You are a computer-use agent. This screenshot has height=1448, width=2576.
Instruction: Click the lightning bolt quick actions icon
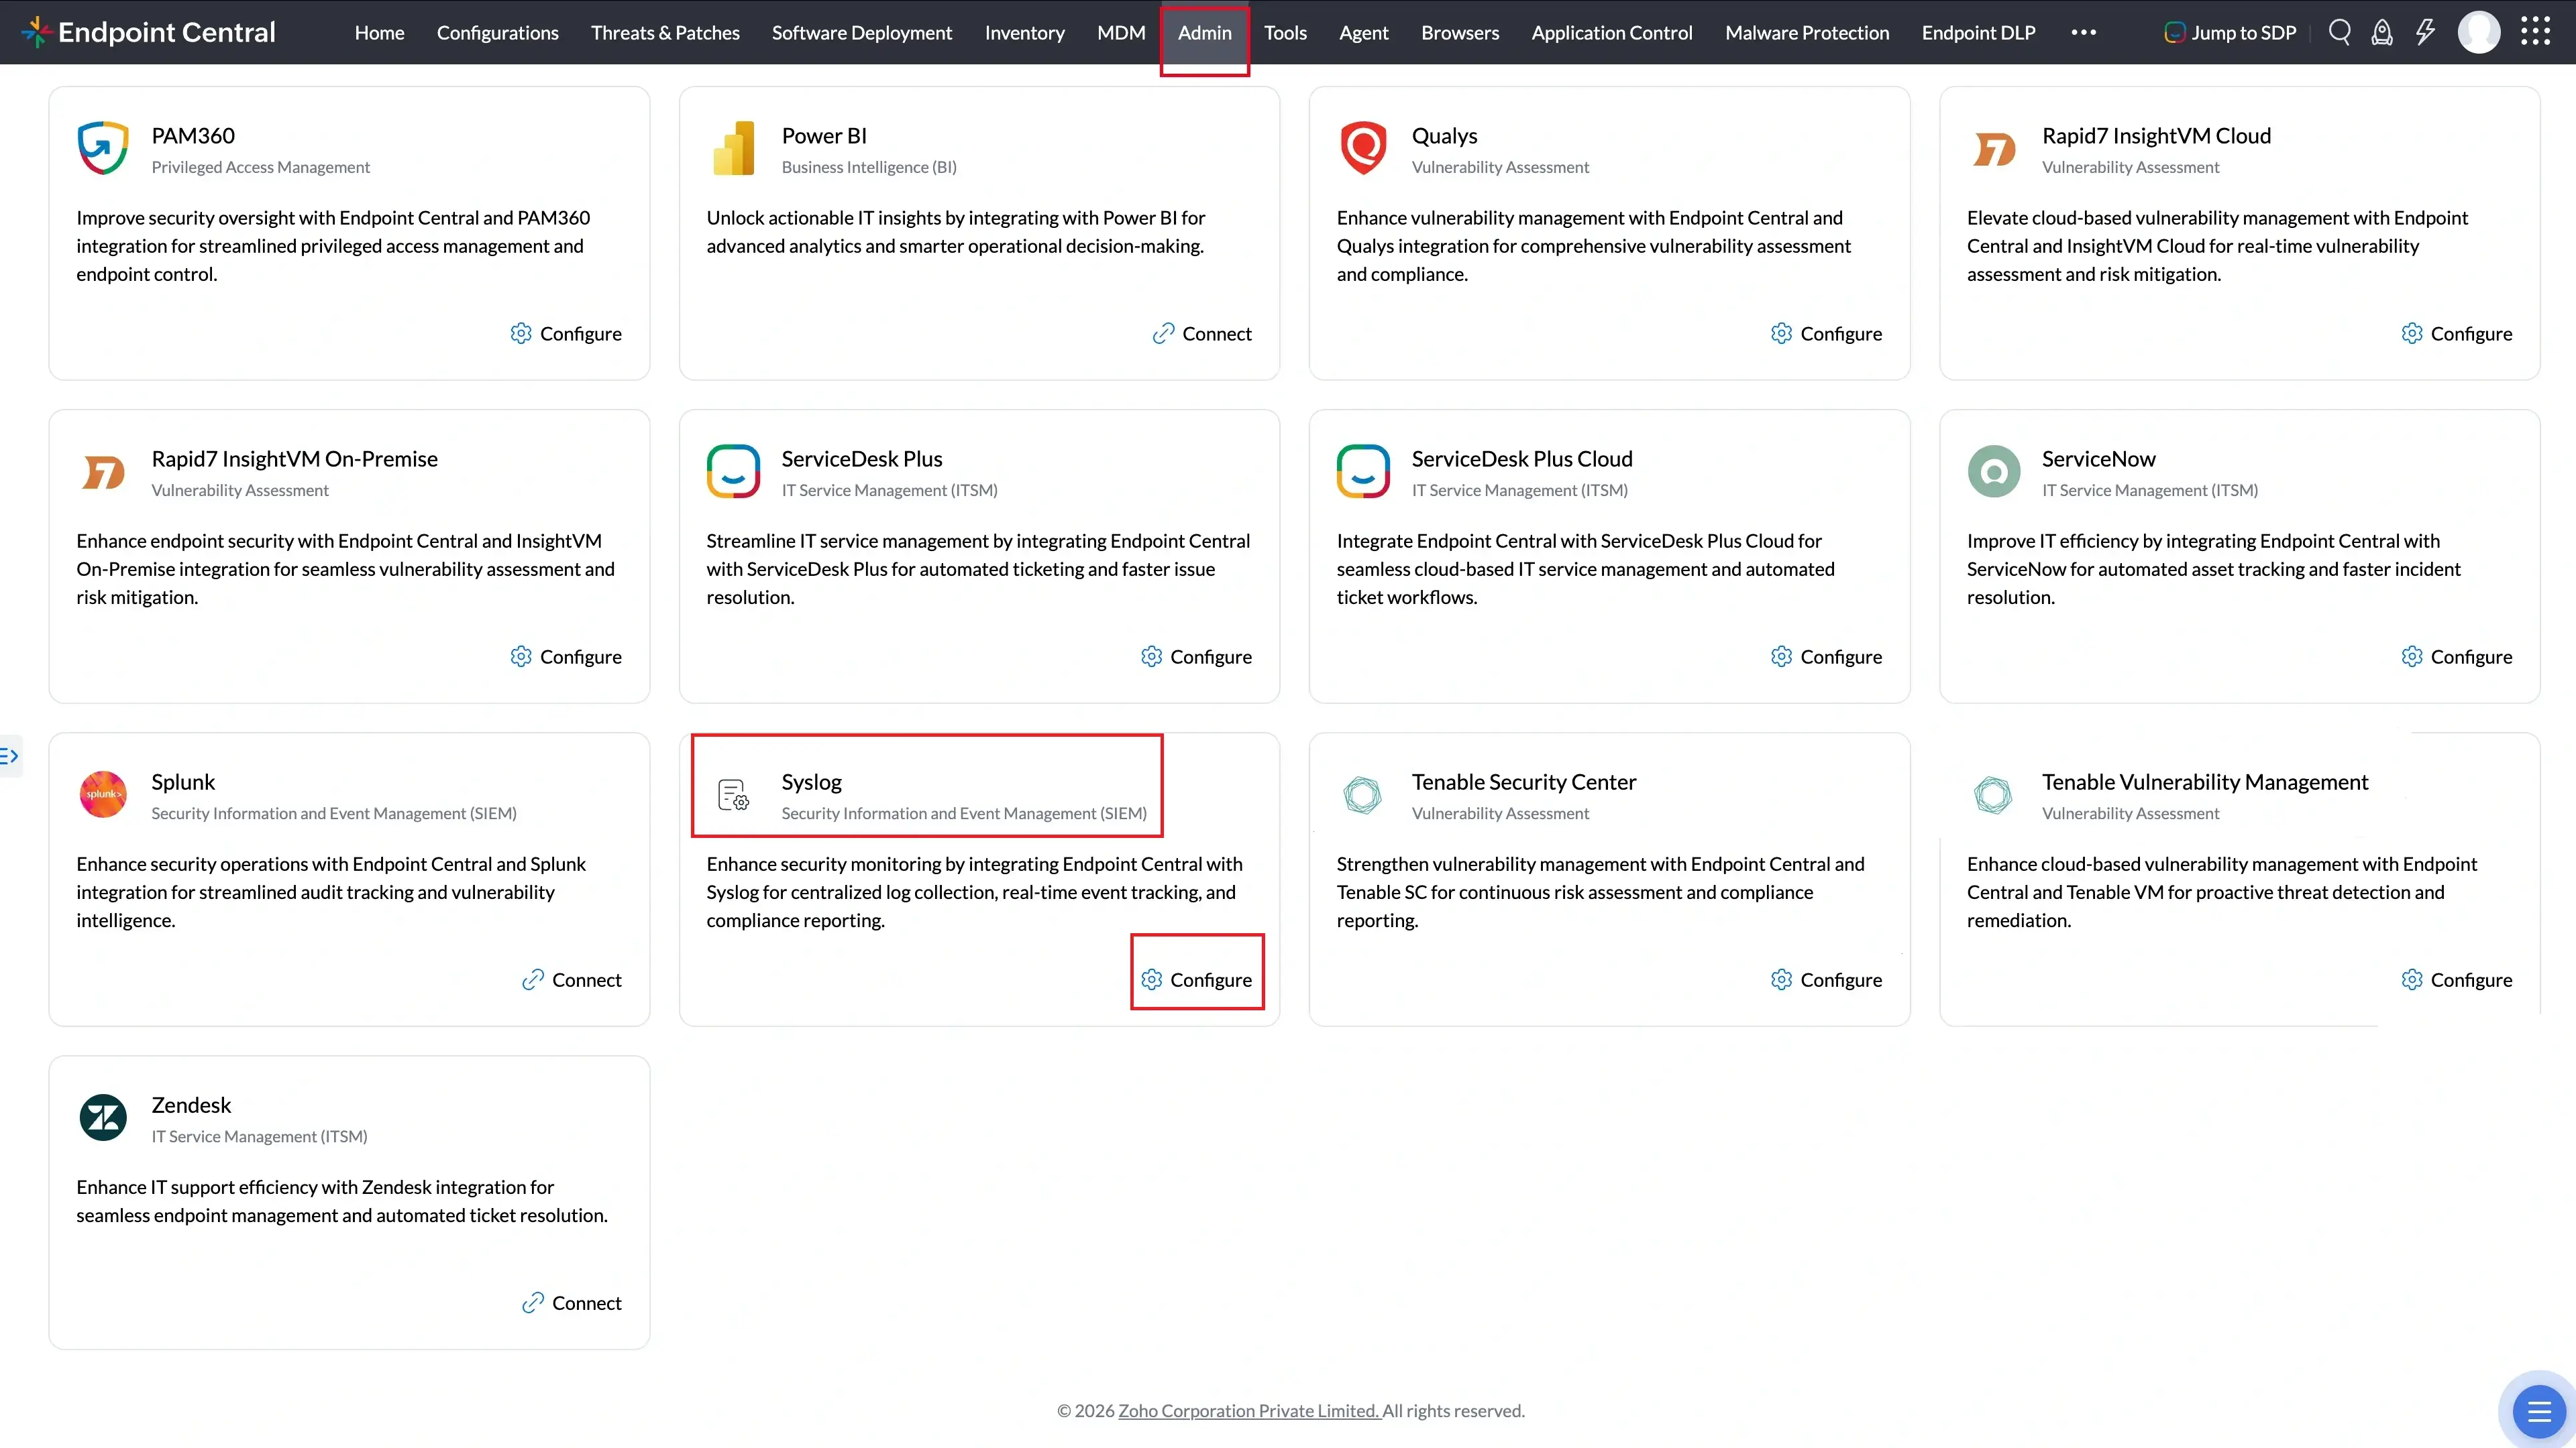[x=2425, y=32]
